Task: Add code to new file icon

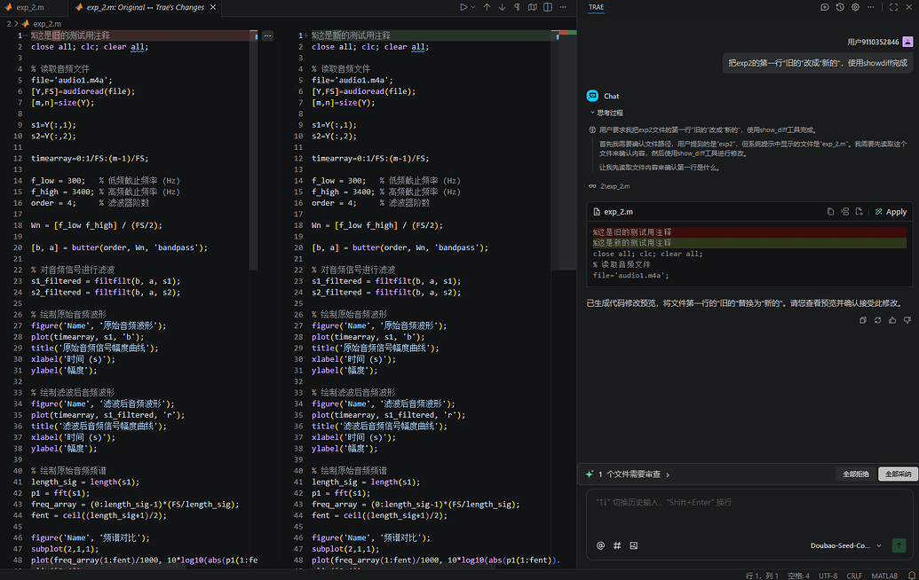Action: (859, 212)
